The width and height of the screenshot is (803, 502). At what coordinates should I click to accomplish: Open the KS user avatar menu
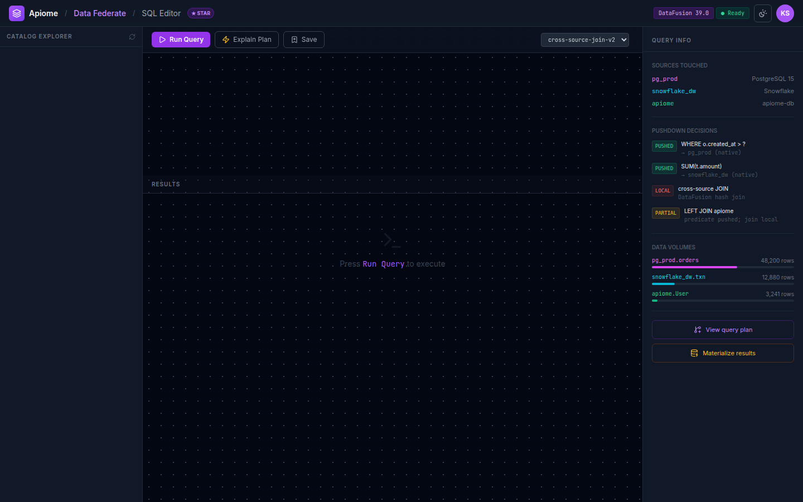click(785, 13)
